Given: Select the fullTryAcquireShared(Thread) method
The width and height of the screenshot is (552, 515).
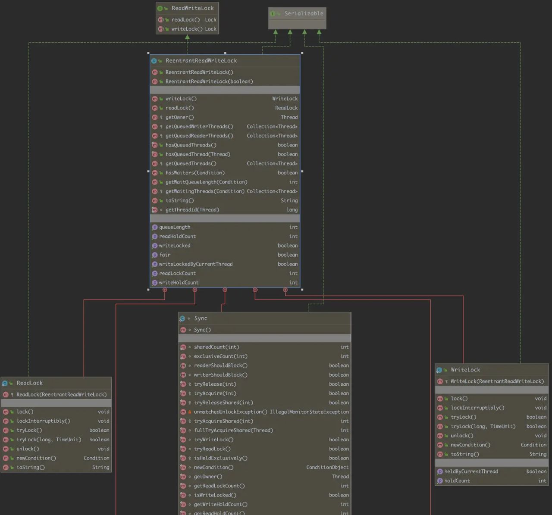Looking at the screenshot, I should (233, 431).
